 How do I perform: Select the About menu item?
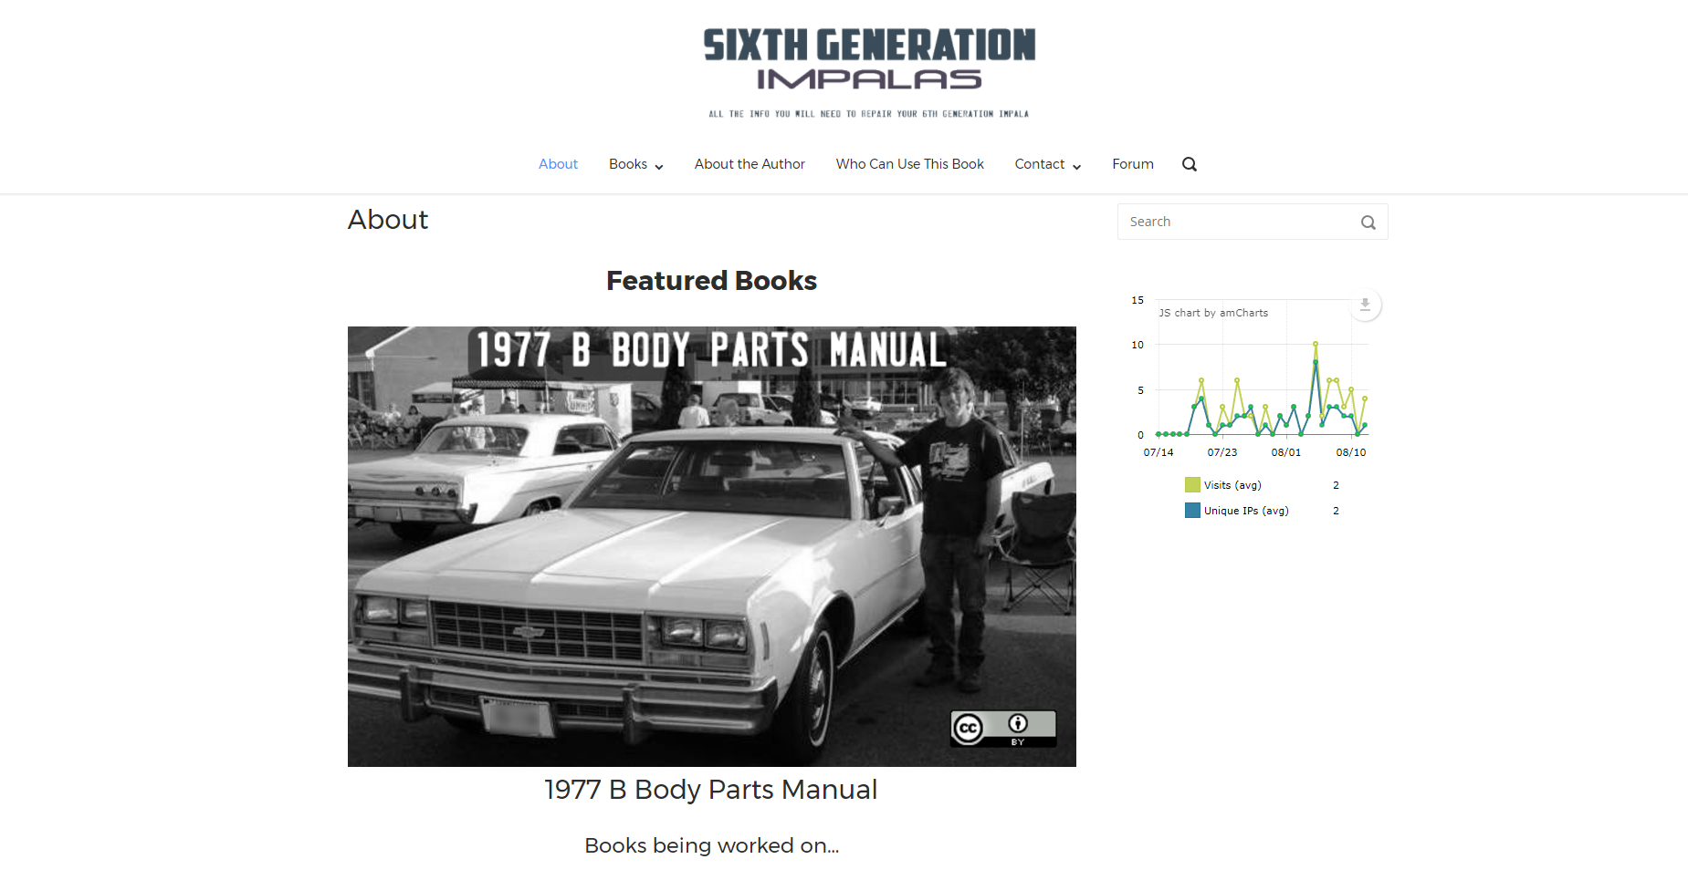point(558,164)
